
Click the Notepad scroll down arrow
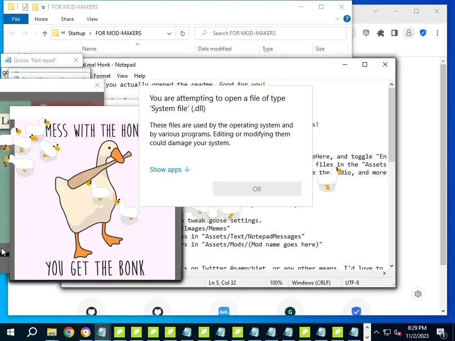click(x=391, y=266)
